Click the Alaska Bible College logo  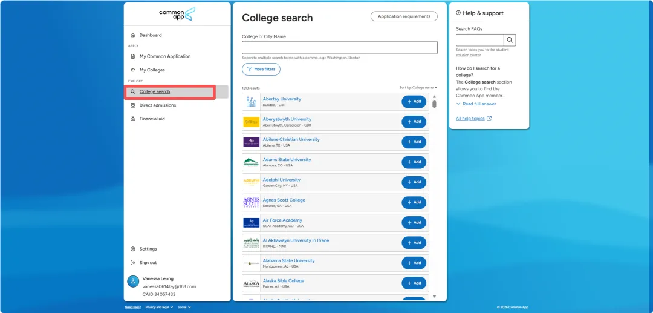click(x=252, y=283)
